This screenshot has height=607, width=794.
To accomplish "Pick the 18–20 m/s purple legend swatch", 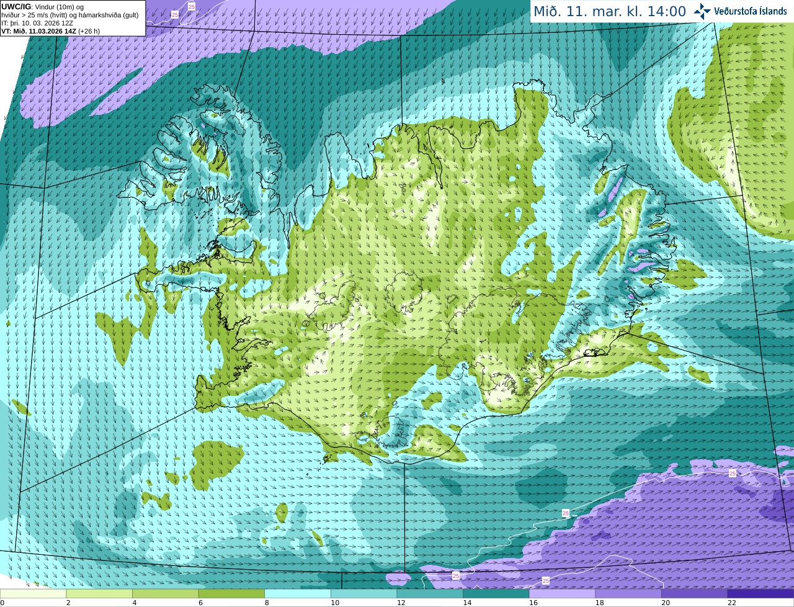I will 628,593.
